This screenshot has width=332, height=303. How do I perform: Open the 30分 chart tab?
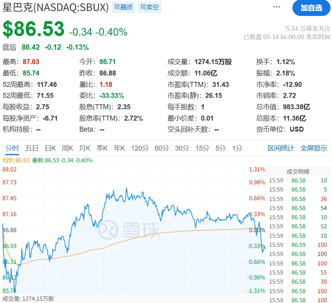[x=182, y=148]
